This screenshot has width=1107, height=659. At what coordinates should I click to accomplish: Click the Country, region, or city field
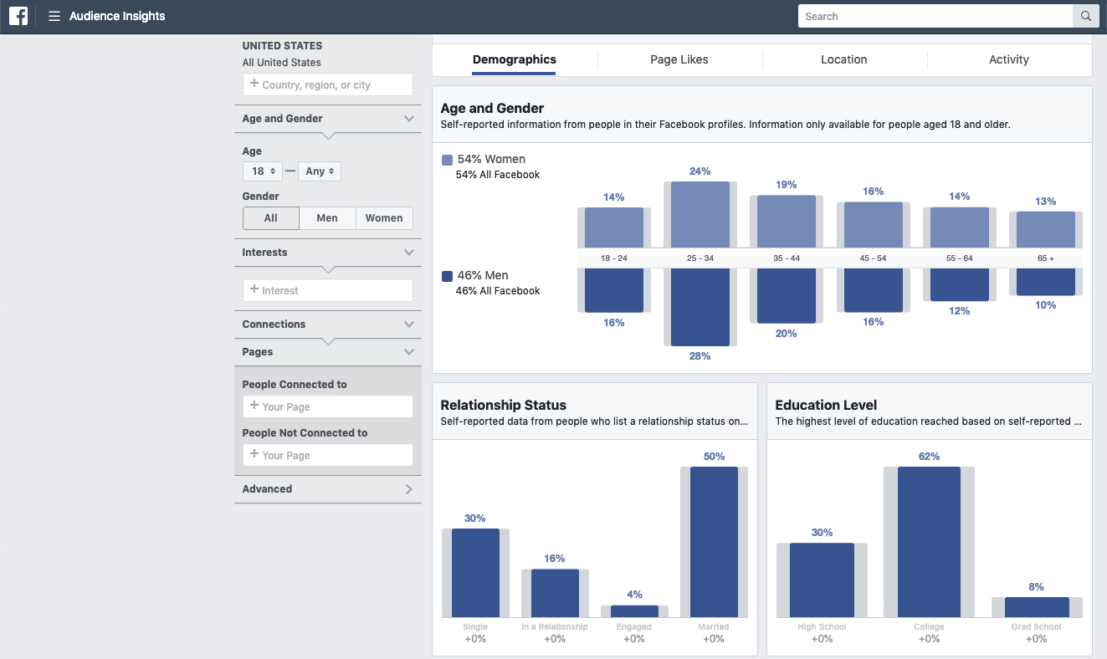tap(328, 84)
